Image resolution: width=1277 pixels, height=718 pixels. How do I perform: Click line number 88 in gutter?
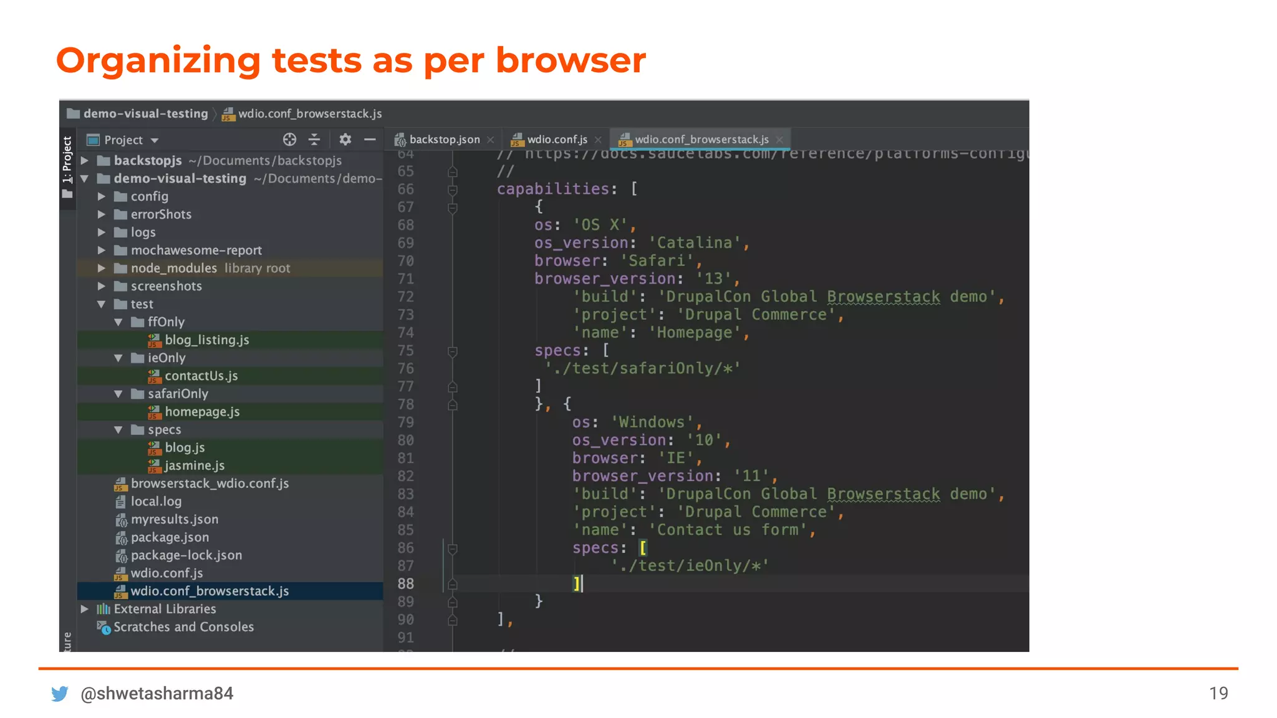[405, 584]
